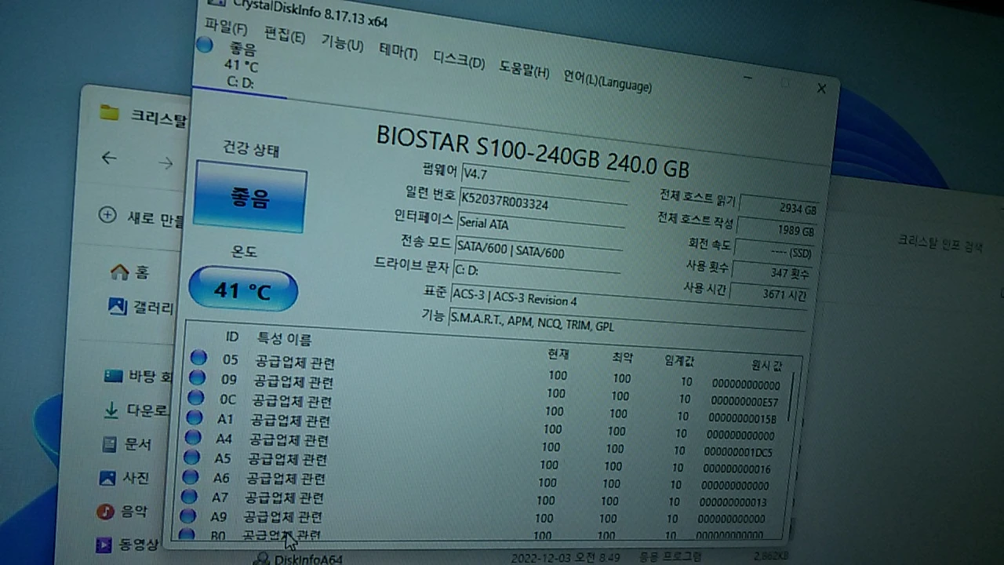Click the status circle for attribute A1
Viewport: 1004px width, 565px height.
click(x=194, y=417)
